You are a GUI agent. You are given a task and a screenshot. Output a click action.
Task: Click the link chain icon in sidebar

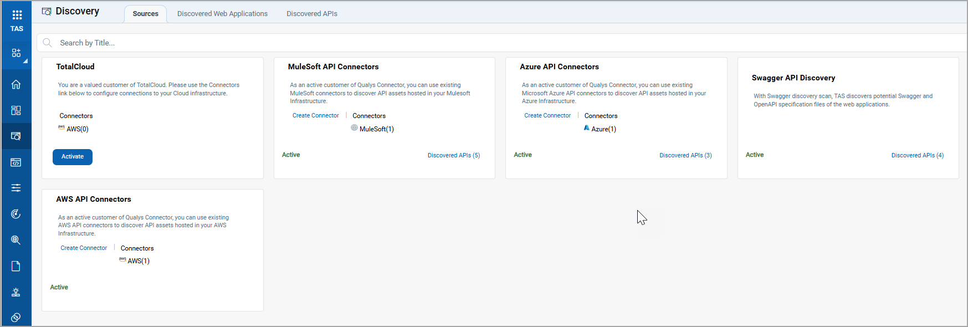[16, 317]
